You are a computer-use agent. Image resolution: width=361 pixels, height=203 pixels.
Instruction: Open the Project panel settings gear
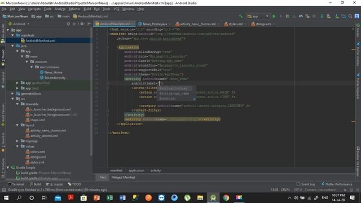(82, 24)
